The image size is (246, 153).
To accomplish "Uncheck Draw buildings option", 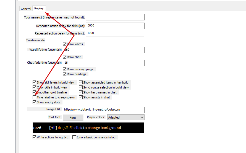I will [x=64, y=74].
